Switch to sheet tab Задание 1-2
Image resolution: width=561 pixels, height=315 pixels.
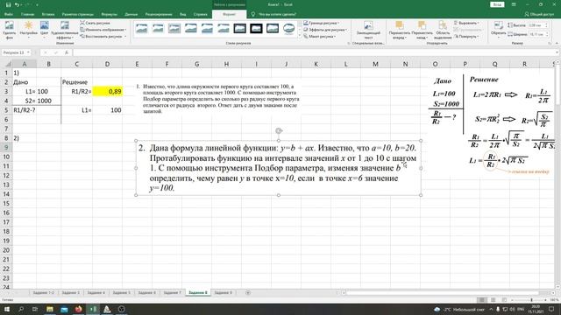point(43,292)
